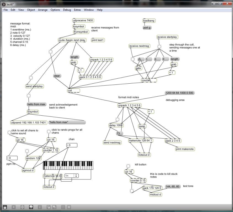Screen dimensions: 233x212
Task: Click the new object plus icon
Action: [x=14, y=207]
